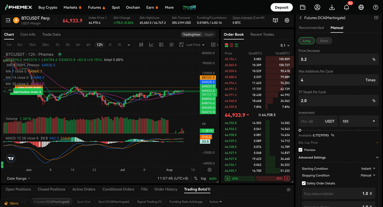Click the Deposit button

point(282,7)
